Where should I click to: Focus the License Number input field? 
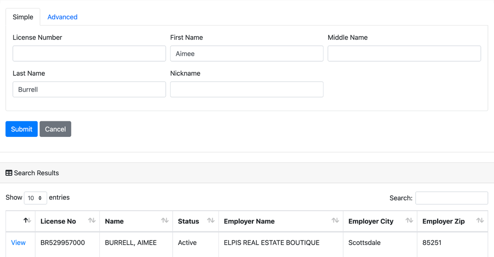click(x=89, y=54)
